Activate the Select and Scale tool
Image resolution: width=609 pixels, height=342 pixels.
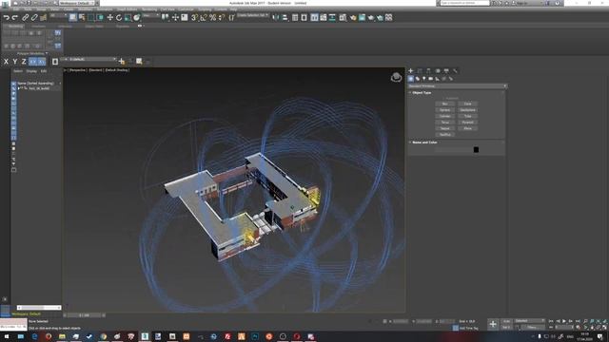tap(128, 17)
